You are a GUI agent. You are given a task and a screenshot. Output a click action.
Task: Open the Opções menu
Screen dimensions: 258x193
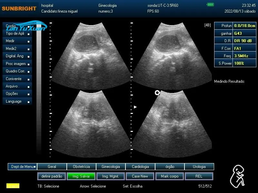(x=17, y=94)
